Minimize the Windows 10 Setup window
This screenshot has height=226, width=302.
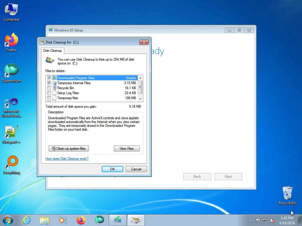[229, 30]
